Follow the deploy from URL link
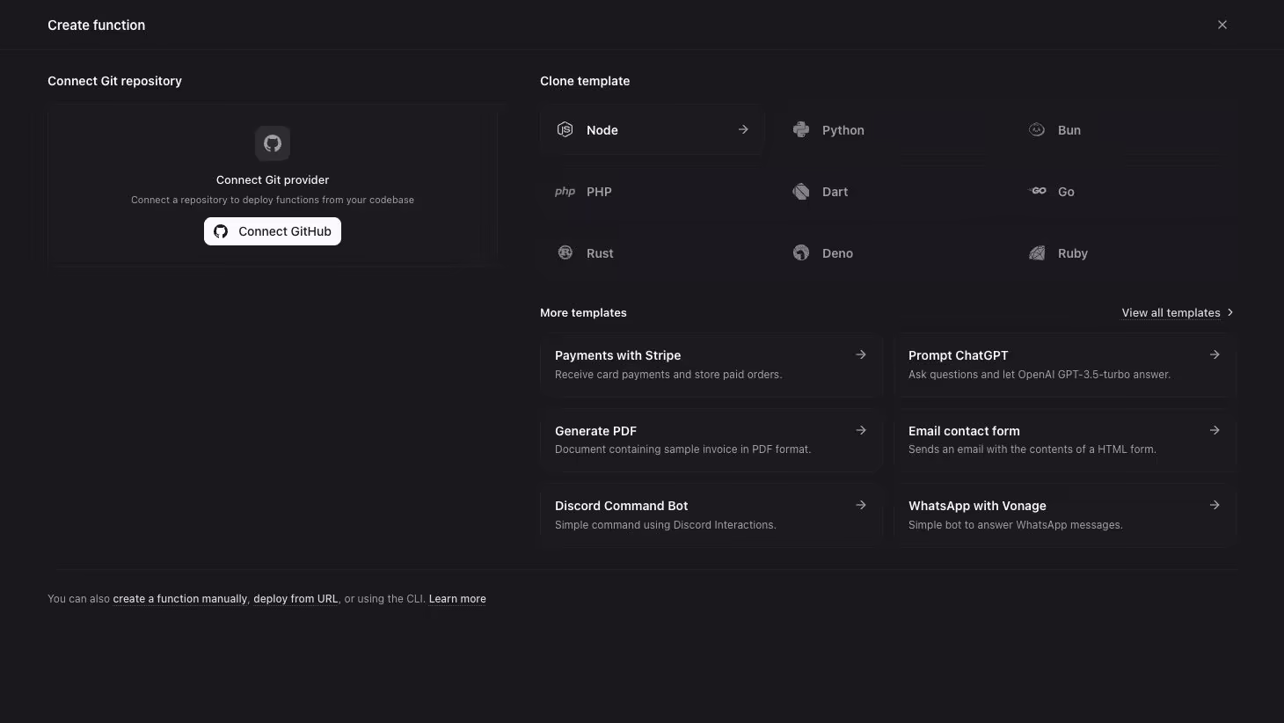Viewport: 1284px width, 723px height. [x=295, y=599]
